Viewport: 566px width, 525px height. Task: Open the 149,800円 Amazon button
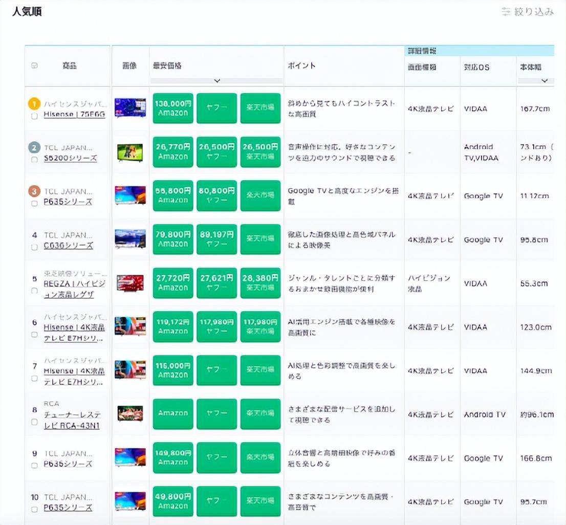click(173, 457)
